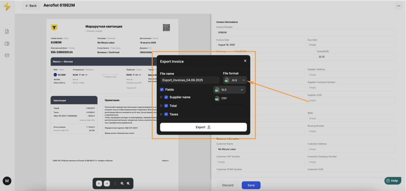This screenshot has height=191, width=406.
Task: Zoom in on the document preview
Action: pos(122,184)
